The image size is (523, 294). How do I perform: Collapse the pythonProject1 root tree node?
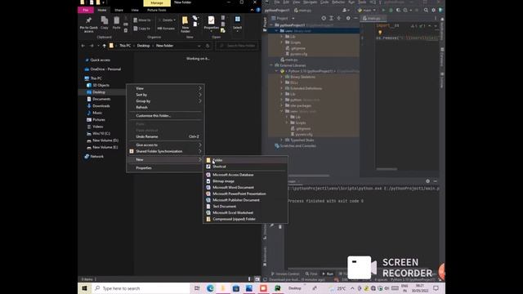click(271, 25)
